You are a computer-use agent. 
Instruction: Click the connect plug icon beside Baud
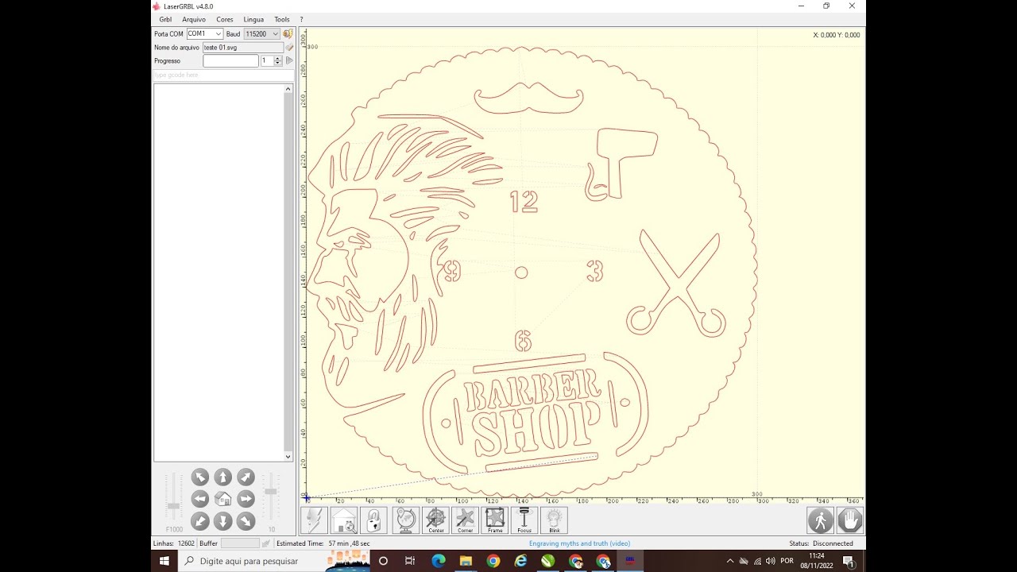click(x=288, y=34)
